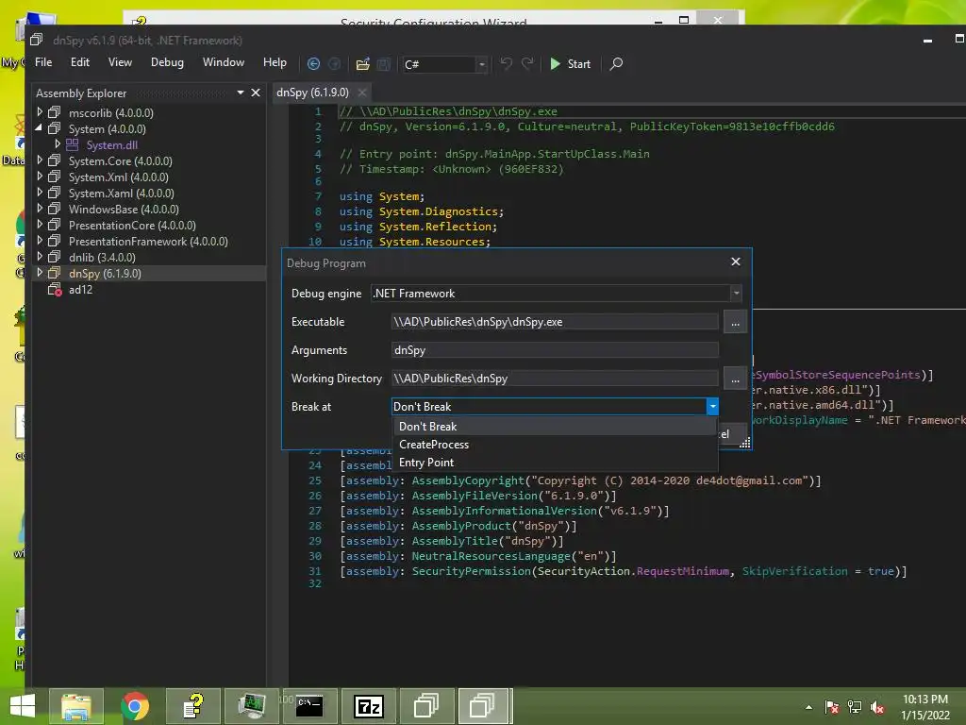Expand the dnlib (3.4.0.0) node
The image size is (966, 725).
click(40, 257)
